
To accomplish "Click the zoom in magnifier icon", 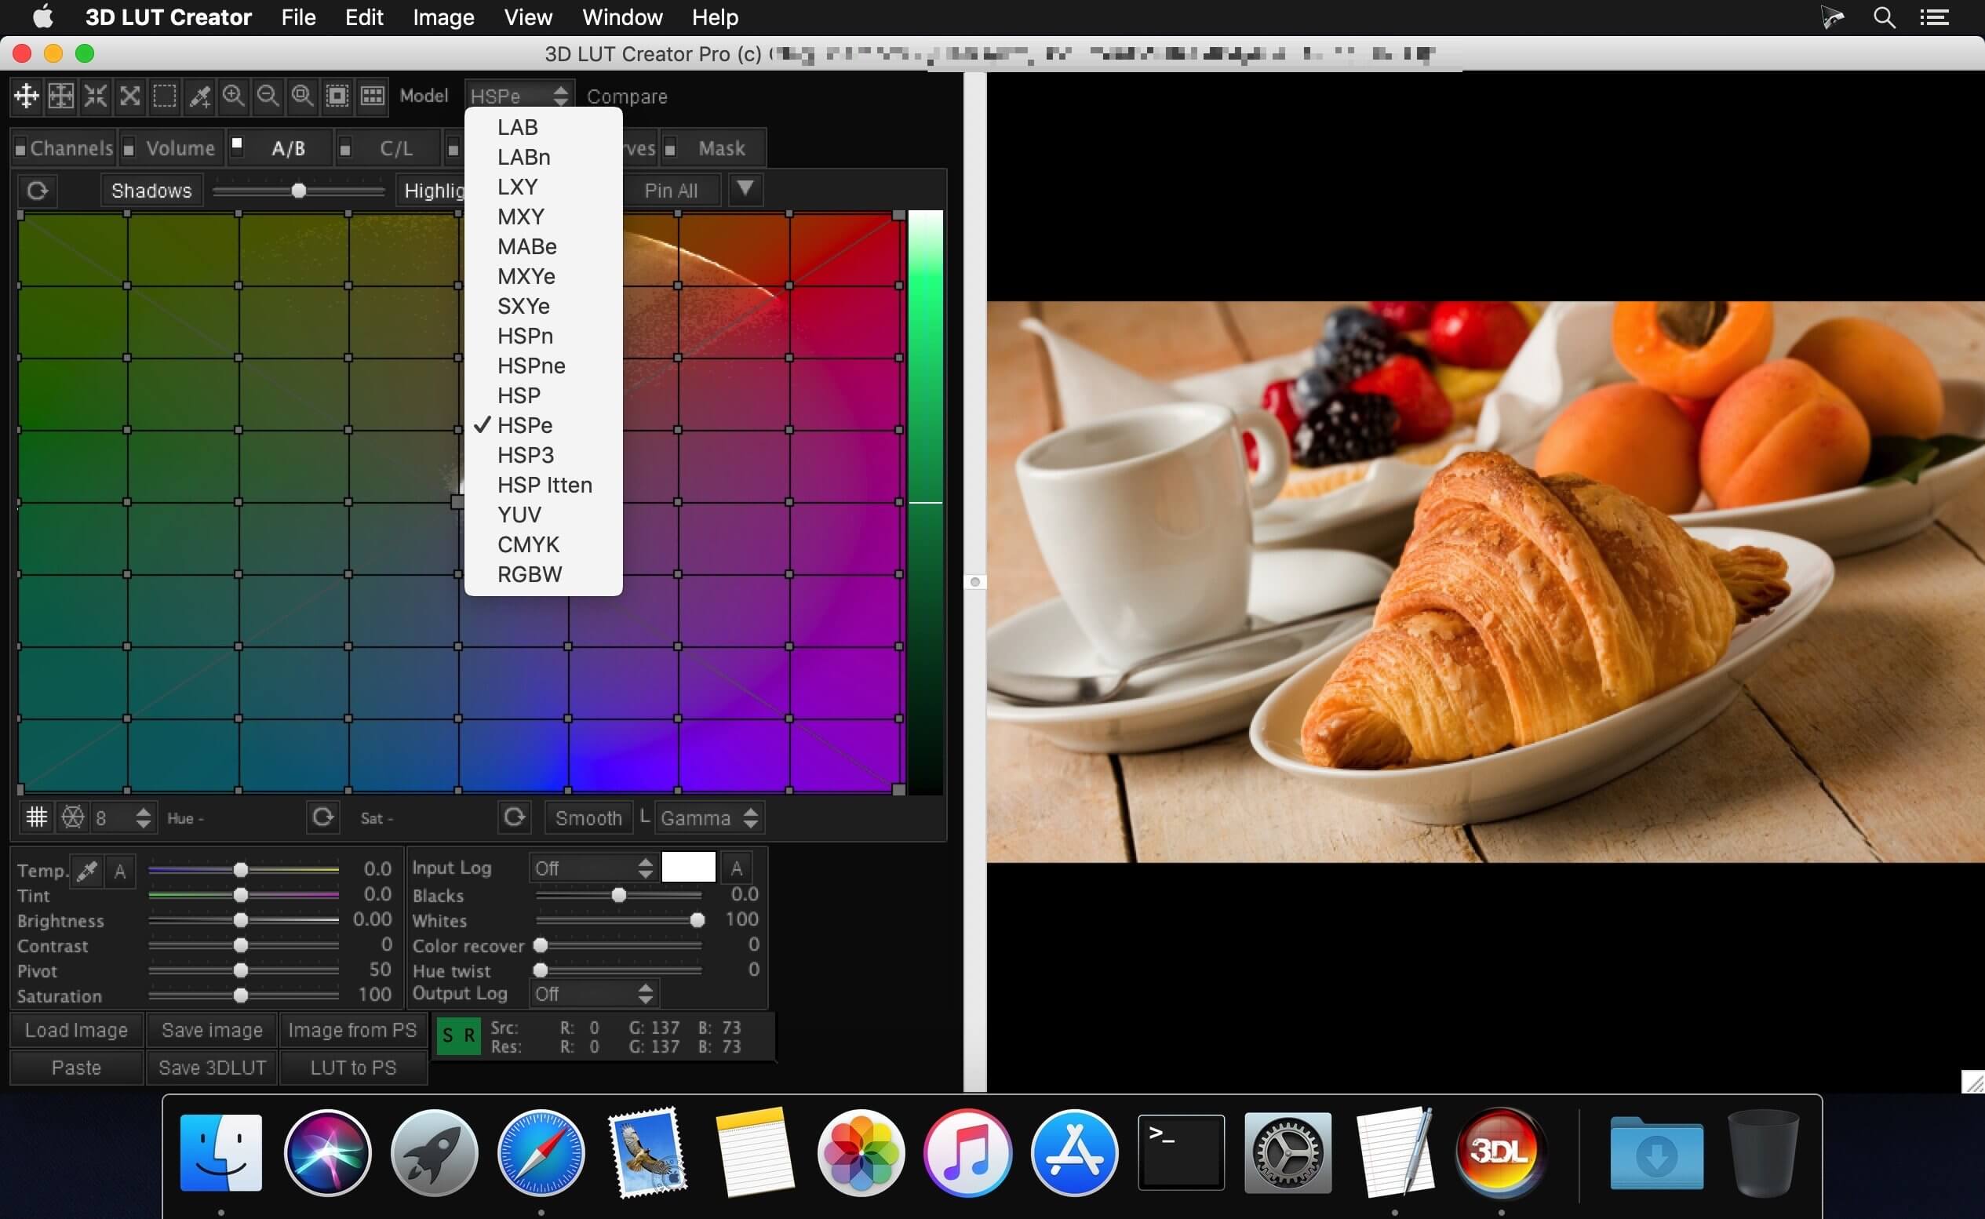I will tap(234, 96).
